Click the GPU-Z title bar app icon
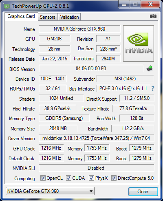Screen dimensions: 163x201 click(7, 6)
